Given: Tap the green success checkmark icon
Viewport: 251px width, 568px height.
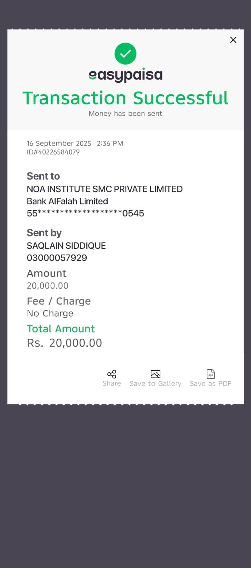Looking at the screenshot, I should 125,54.
